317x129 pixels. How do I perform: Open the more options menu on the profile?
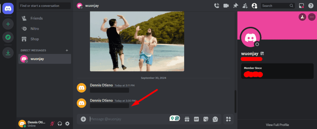coord(311,17)
